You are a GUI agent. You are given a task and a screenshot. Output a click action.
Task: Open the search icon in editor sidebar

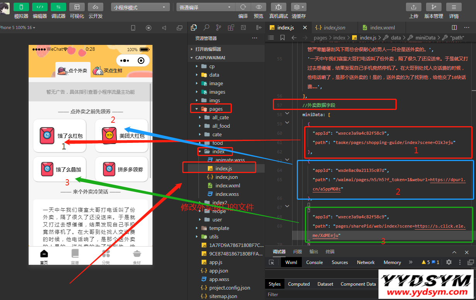(x=207, y=27)
